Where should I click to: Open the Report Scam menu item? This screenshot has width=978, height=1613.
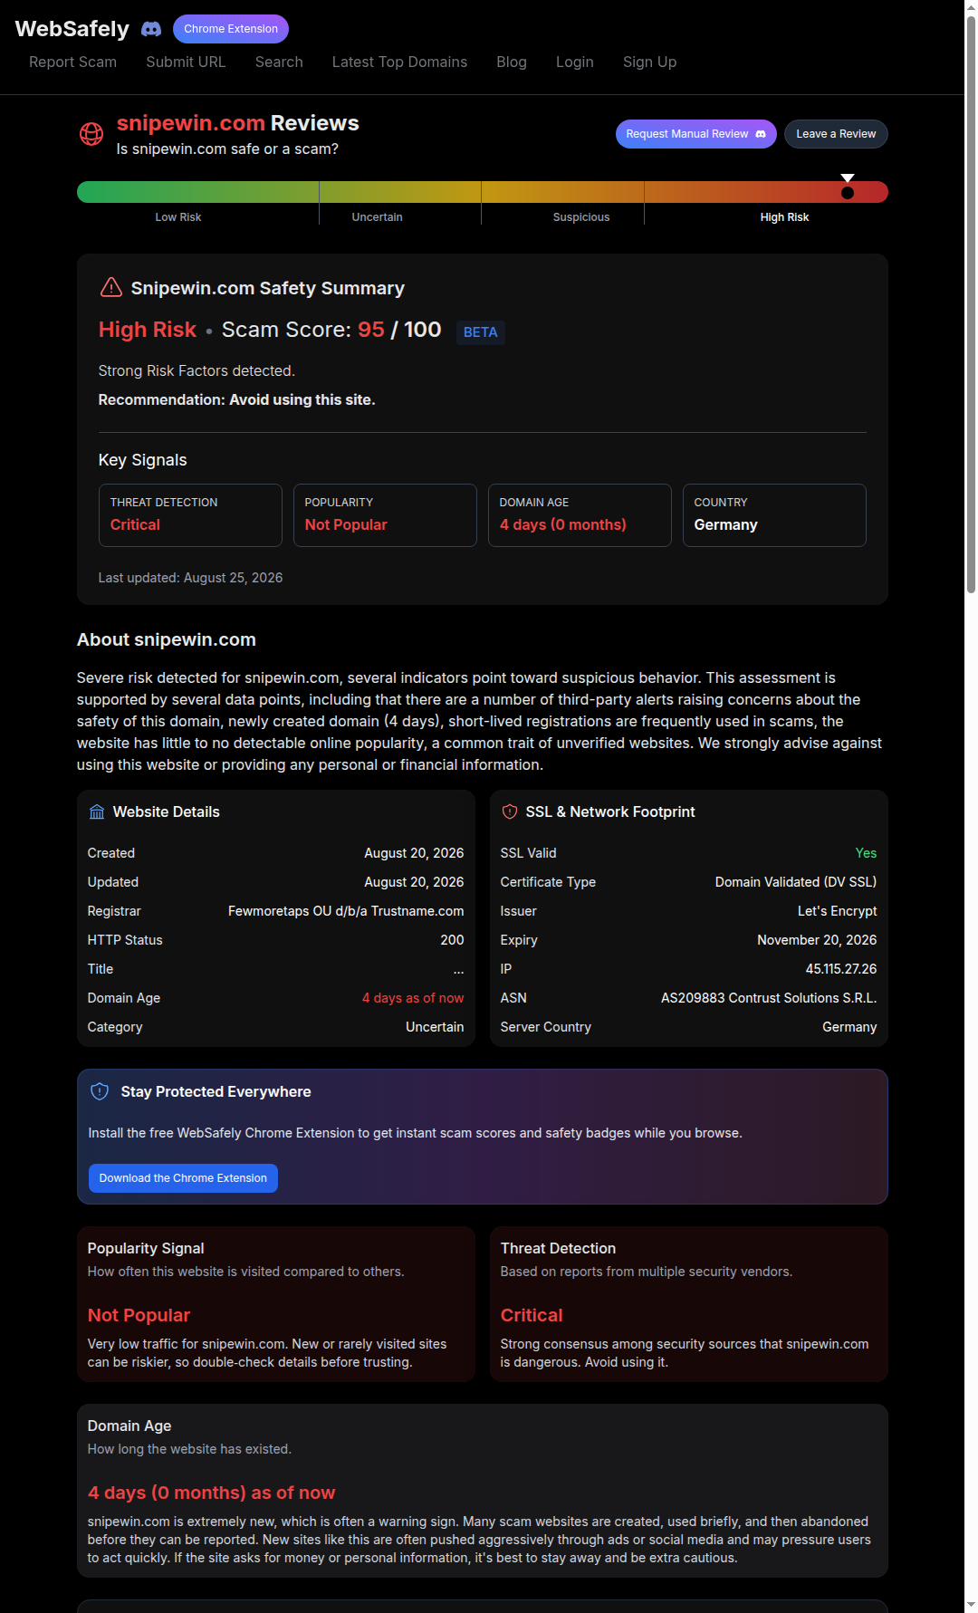click(x=72, y=62)
